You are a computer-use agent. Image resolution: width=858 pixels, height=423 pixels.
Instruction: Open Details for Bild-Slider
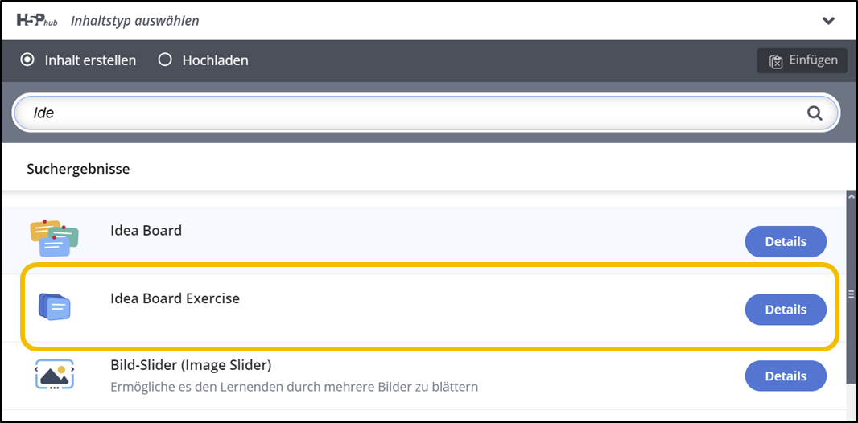point(785,376)
